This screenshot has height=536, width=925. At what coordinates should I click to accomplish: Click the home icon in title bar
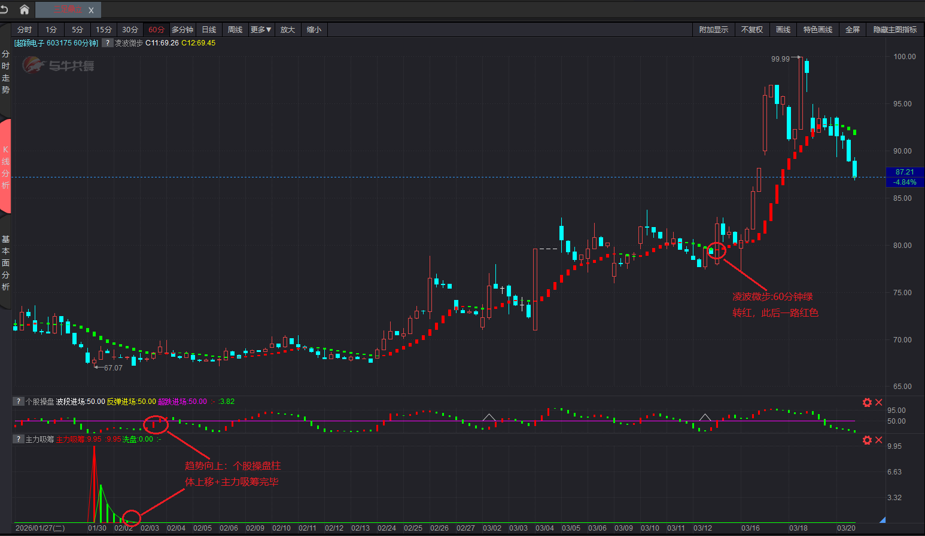(25, 10)
